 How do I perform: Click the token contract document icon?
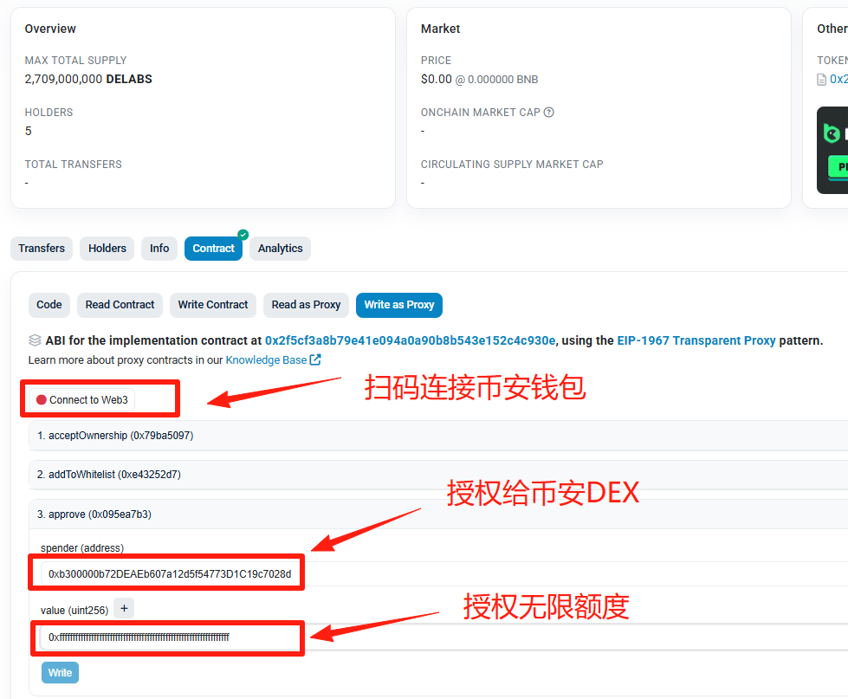click(x=821, y=80)
